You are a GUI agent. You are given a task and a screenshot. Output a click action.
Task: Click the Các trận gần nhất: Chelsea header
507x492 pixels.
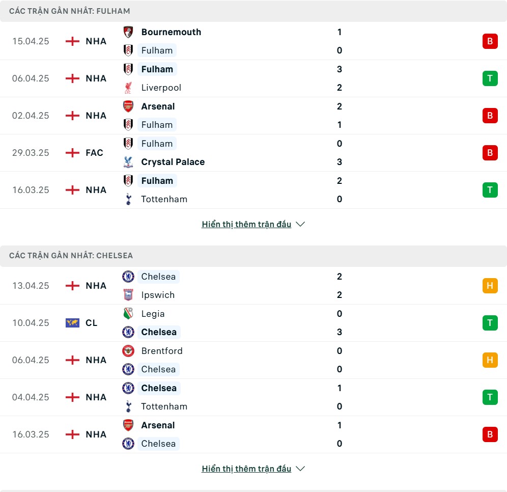253,256
